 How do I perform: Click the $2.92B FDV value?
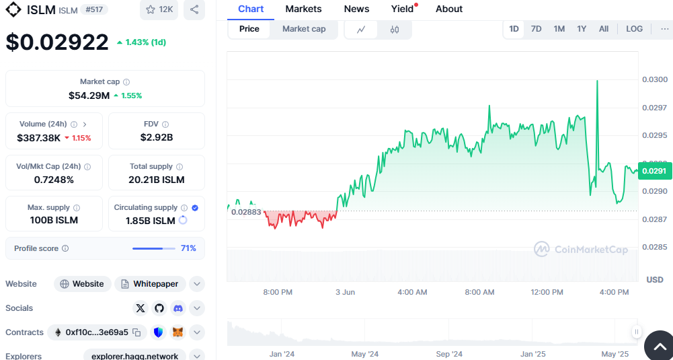[156, 137]
